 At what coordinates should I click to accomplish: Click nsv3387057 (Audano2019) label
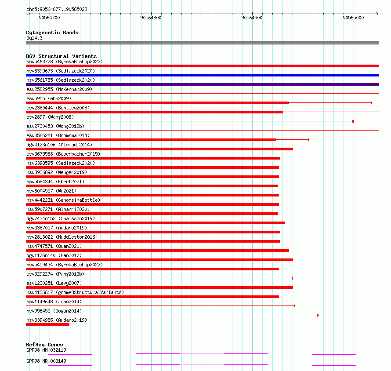pos(57,228)
